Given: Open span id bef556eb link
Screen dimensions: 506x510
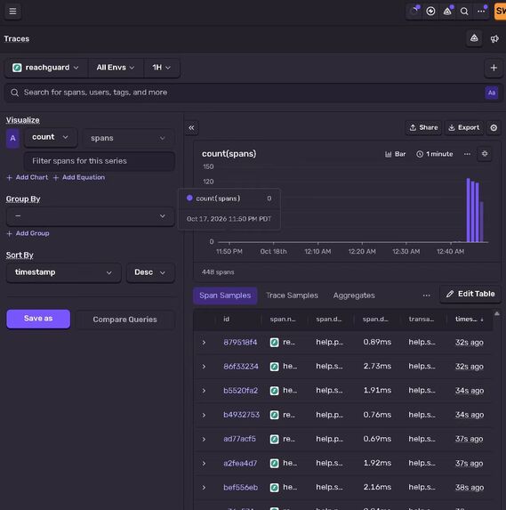Looking at the screenshot, I should [240, 488].
